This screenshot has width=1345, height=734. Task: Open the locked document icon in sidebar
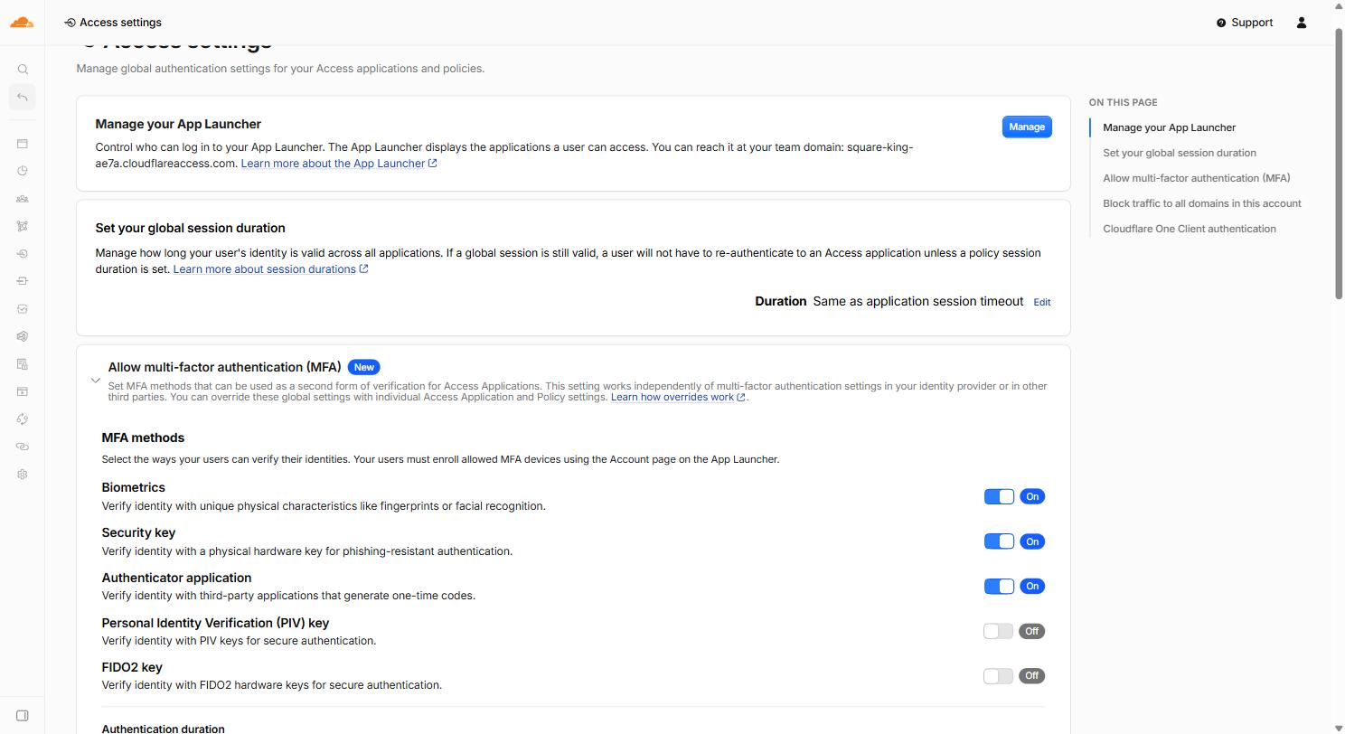tap(23, 364)
